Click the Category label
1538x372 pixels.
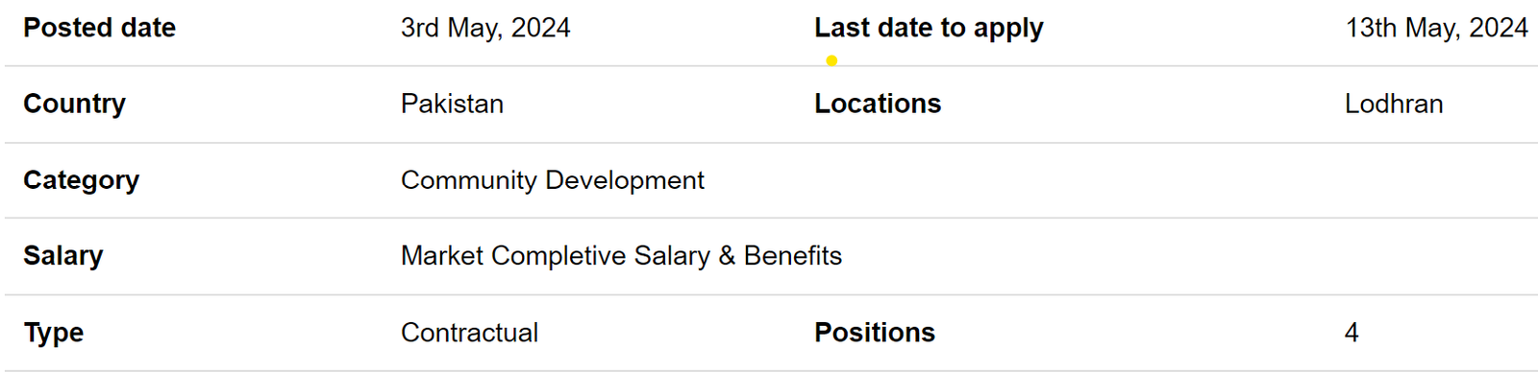pos(81,180)
